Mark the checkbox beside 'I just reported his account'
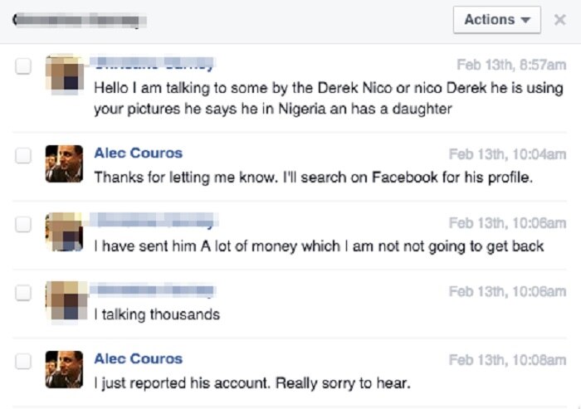The width and height of the screenshot is (581, 409). [23, 361]
